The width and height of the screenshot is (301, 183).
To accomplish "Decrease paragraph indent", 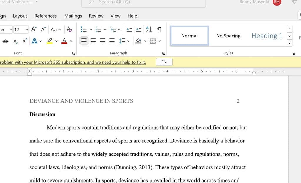I will coord(129,29).
